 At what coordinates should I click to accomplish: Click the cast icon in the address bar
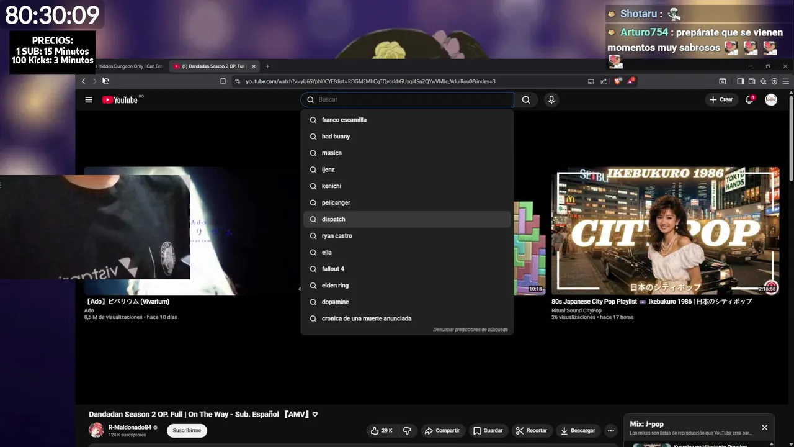click(591, 81)
